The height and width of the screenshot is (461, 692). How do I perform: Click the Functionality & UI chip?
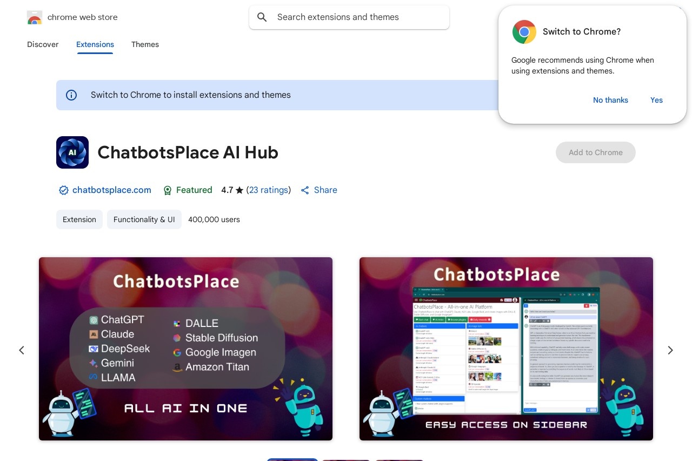coord(144,219)
